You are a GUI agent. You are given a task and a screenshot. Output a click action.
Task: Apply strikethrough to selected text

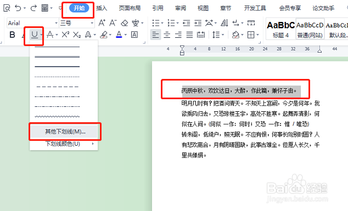coord(50,35)
